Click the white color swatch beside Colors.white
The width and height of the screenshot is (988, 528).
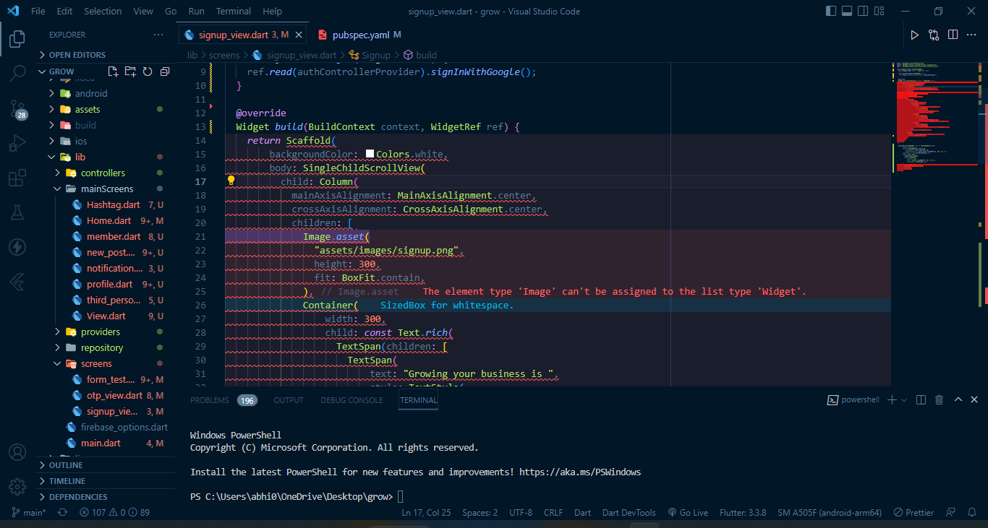[x=370, y=154]
